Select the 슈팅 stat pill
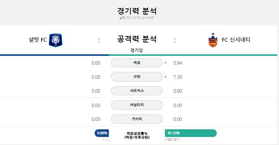Image resolution: width=279 pixels, height=145 pixels. 137,77
